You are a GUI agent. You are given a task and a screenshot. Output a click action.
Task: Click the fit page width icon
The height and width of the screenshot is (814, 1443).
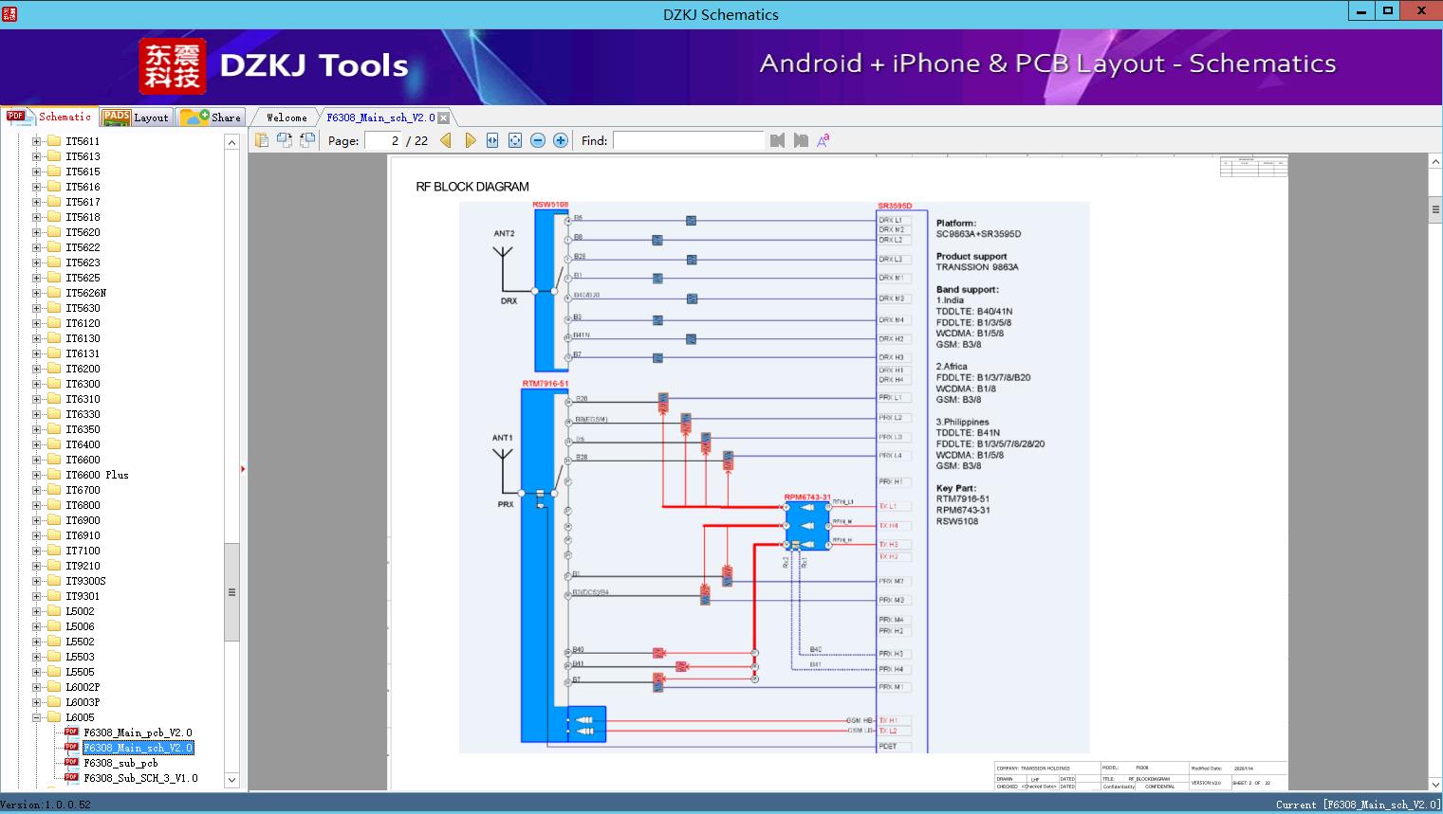coord(492,140)
